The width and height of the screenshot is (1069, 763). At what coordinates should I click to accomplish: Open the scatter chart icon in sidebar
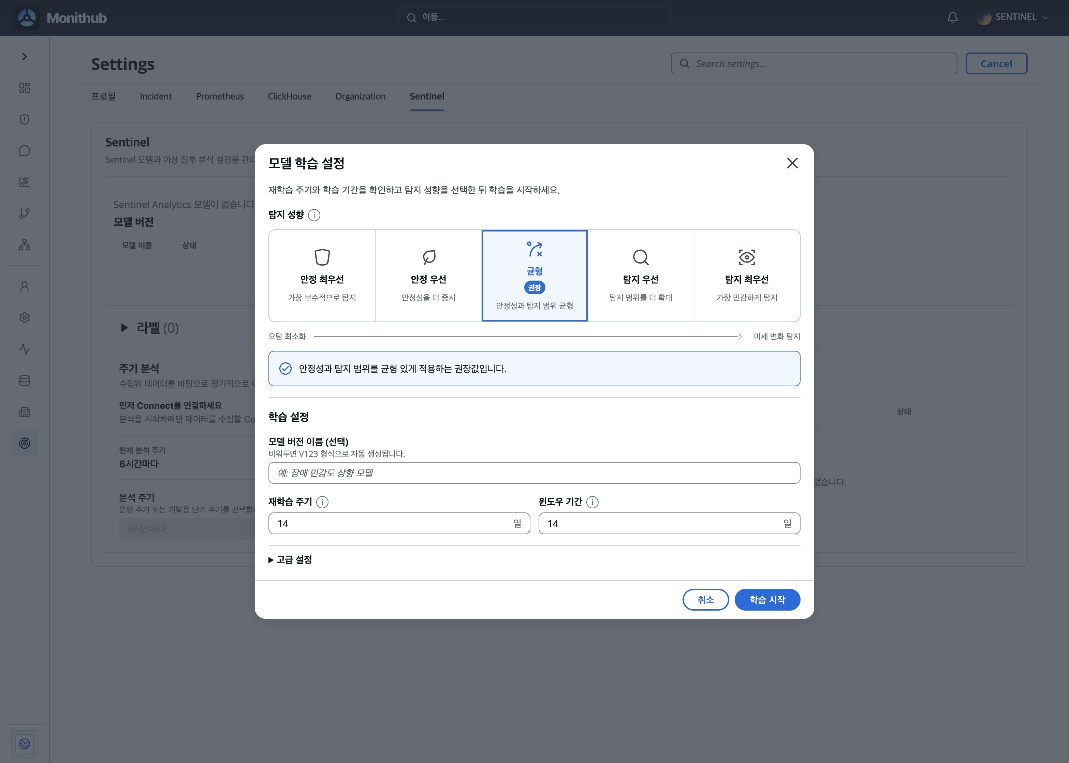[x=25, y=182]
